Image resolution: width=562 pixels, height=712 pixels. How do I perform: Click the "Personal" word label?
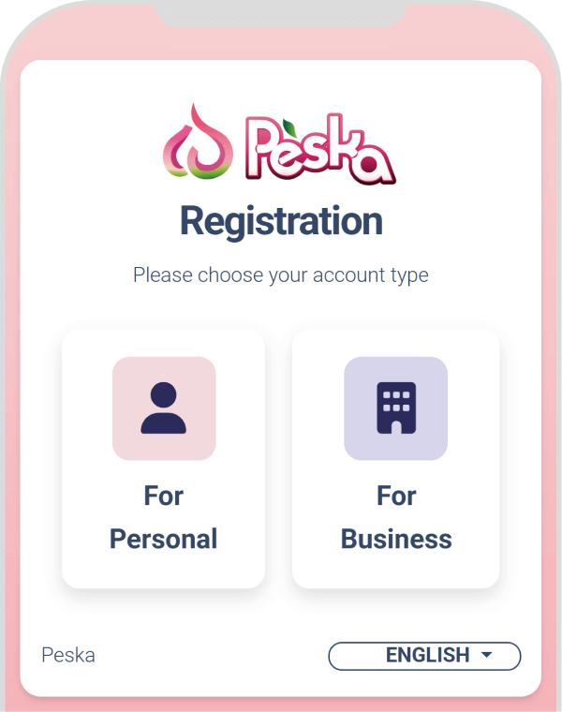pyautogui.click(x=164, y=540)
